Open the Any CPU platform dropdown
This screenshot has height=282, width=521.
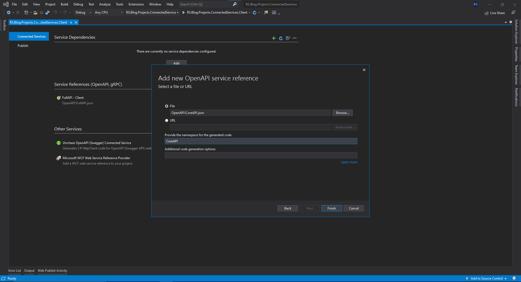(x=109, y=12)
